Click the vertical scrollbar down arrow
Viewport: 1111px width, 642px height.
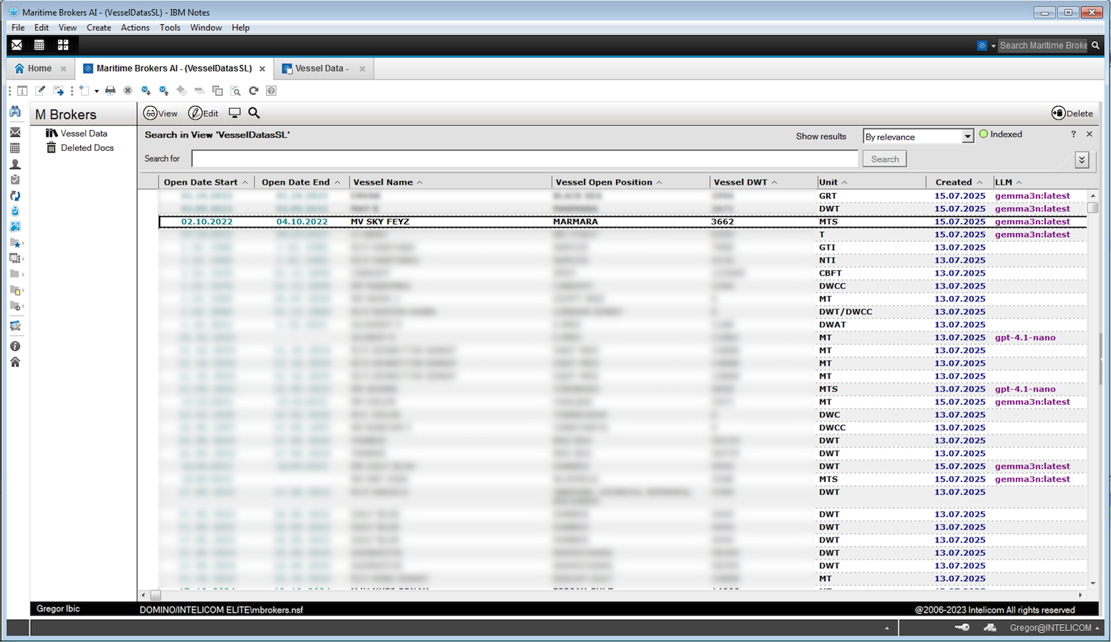pyautogui.click(x=1092, y=583)
